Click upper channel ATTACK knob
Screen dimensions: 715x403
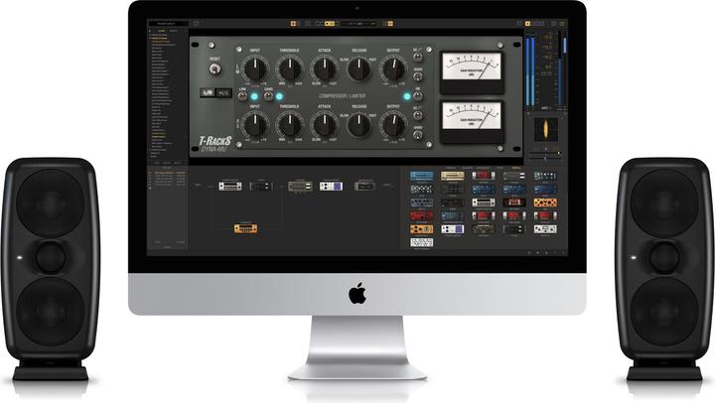click(324, 68)
